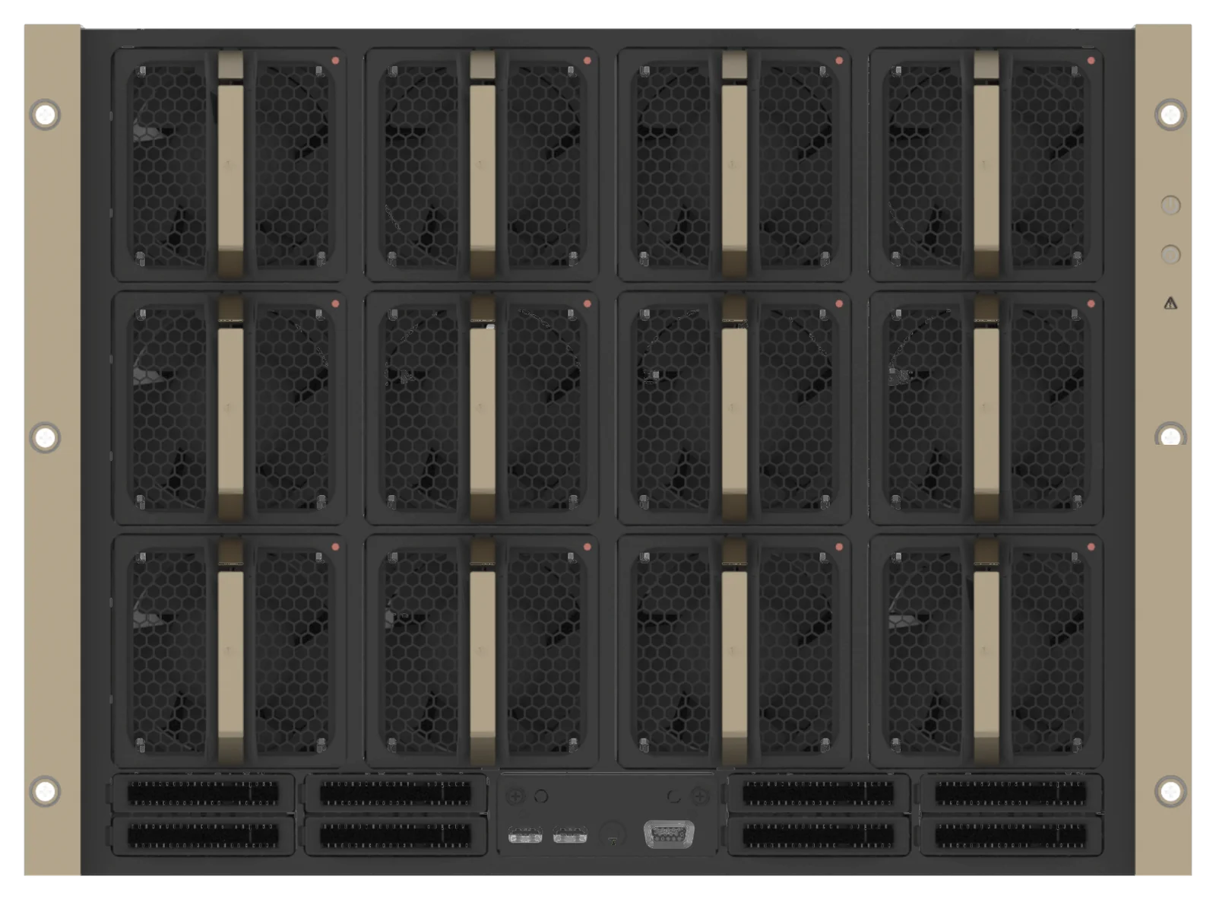This screenshot has width=1216, height=899.
Task: Click the bottom-right connector slot in bottom row
Action: (1011, 836)
